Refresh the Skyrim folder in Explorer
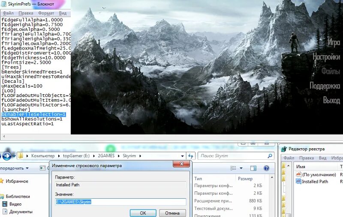The image size is (343, 217). coord(190,156)
